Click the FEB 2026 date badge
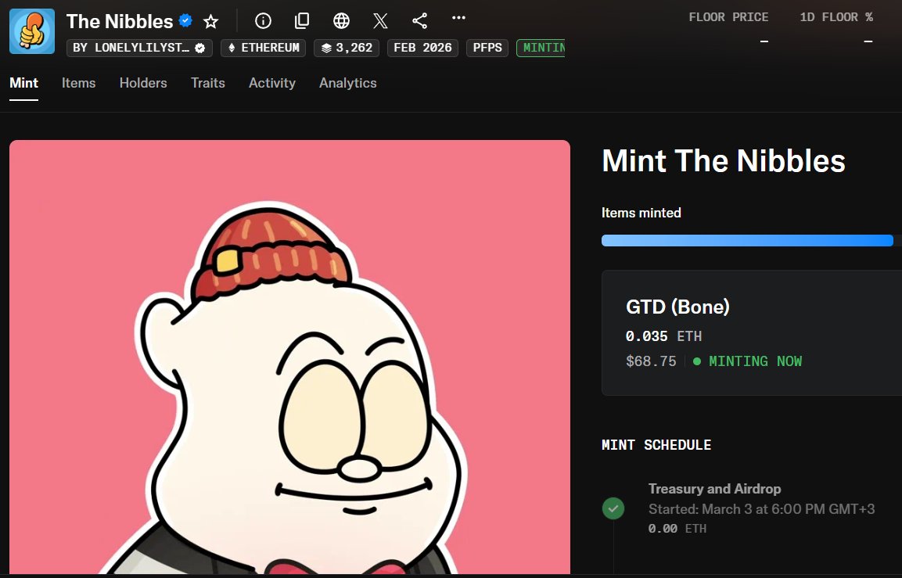The image size is (902, 578). point(422,48)
